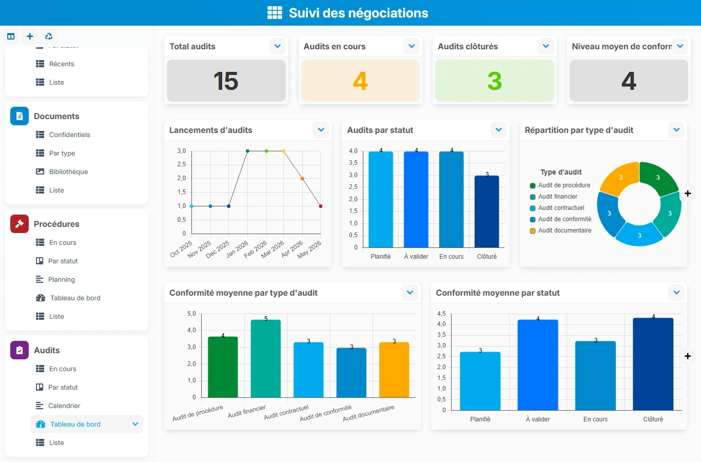Click the plus icon beside Conformité par statut chart
Image resolution: width=701 pixels, height=462 pixels.
[688, 356]
